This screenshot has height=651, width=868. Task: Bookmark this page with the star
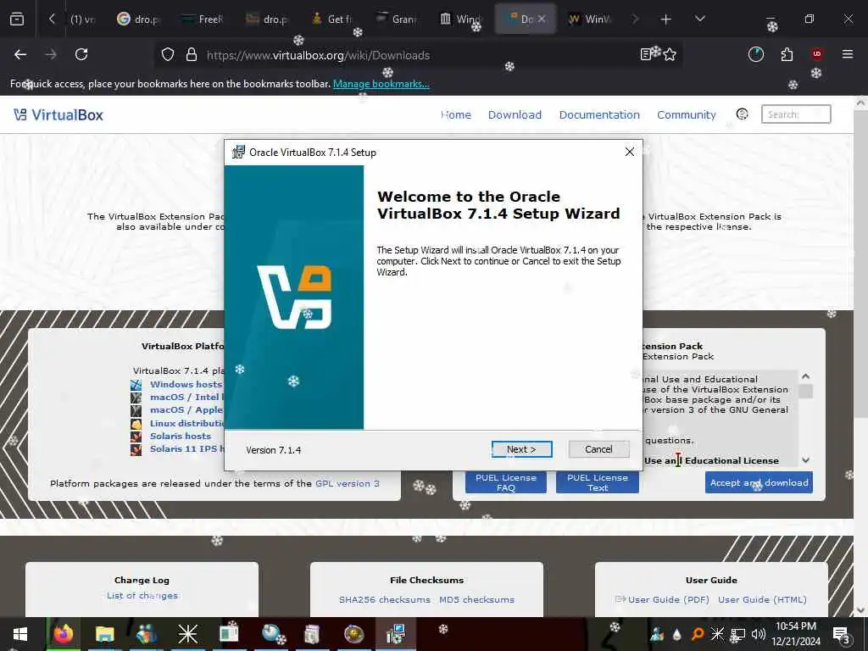(x=670, y=54)
